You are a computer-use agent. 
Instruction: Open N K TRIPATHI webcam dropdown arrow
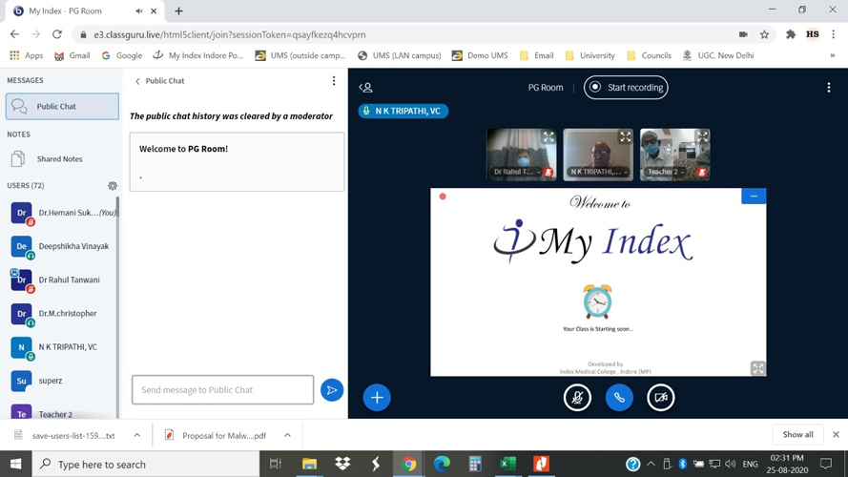coord(625,172)
